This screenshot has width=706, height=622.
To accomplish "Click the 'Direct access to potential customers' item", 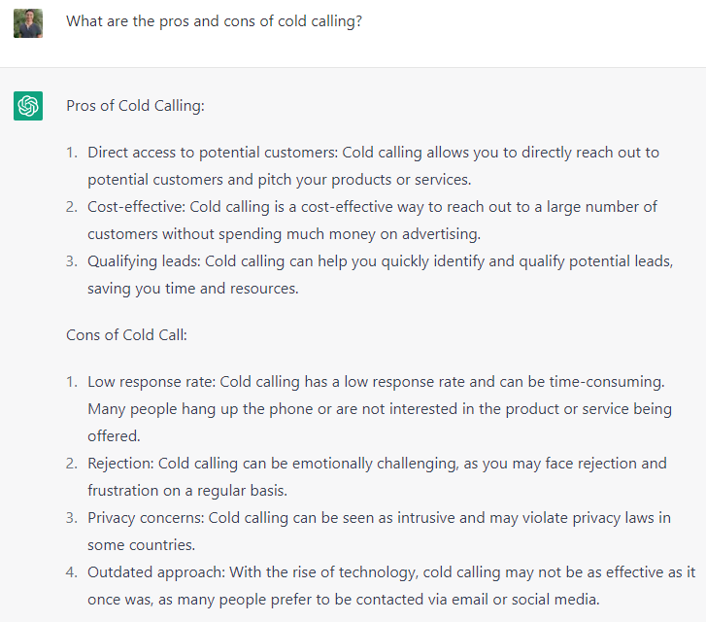I will pyautogui.click(x=373, y=166).
